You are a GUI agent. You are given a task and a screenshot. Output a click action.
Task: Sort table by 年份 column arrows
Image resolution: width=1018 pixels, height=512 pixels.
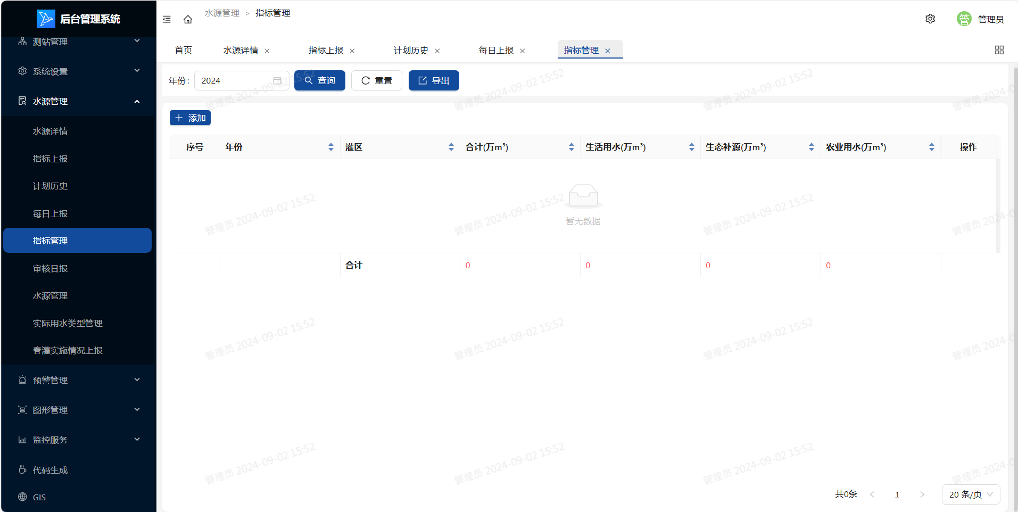point(331,147)
